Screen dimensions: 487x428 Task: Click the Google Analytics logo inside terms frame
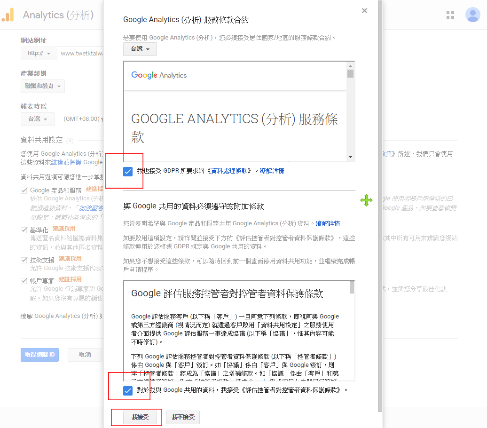pos(159,75)
